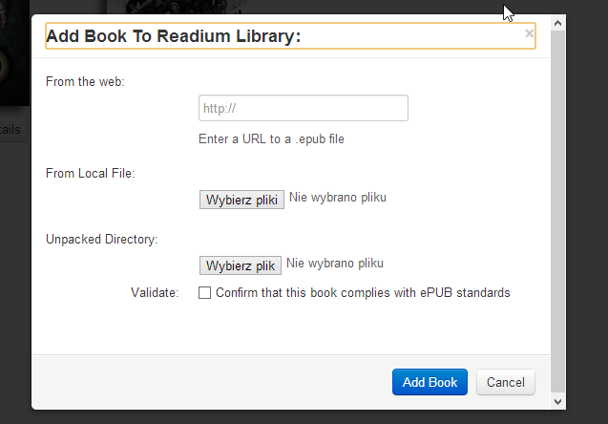This screenshot has height=424, width=608.
Task: Click the http:// URL input field
Action: pyautogui.click(x=304, y=108)
